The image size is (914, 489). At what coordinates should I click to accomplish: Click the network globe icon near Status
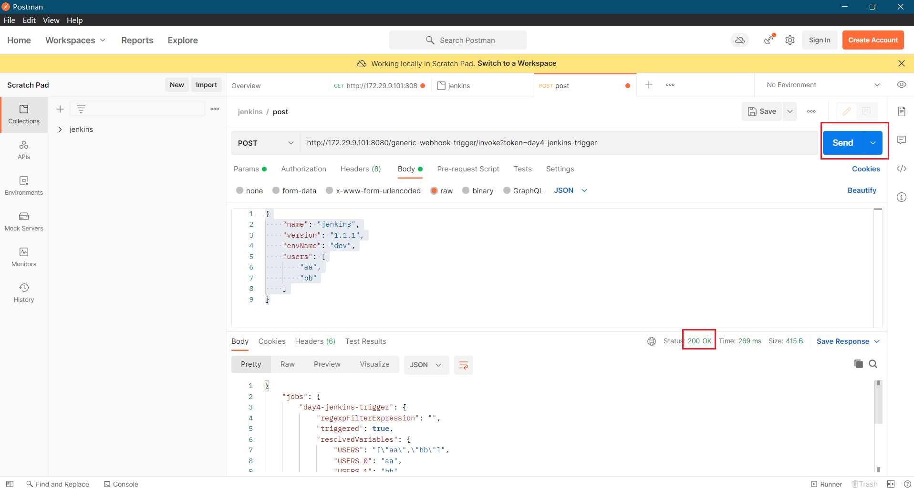tap(652, 341)
